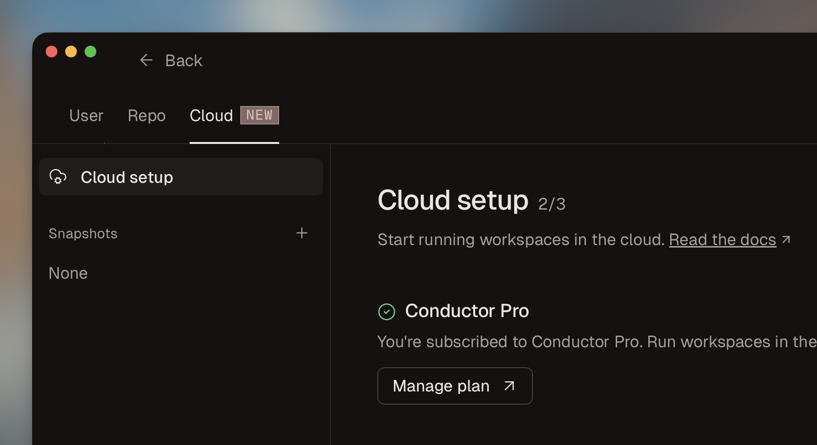Minimize window using the yellow button
This screenshot has height=445, width=817.
pos(71,52)
